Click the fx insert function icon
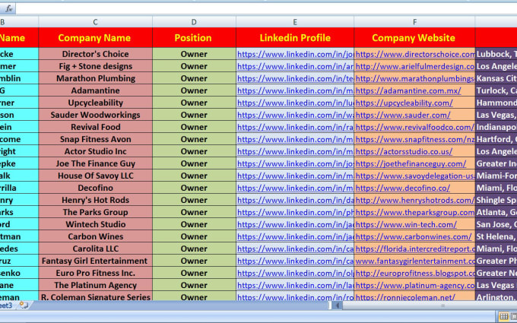Screen dimensions: 517x323 [x=8, y=8]
